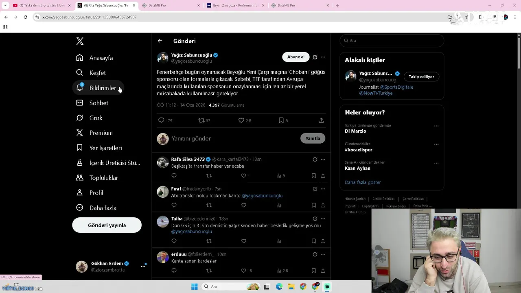Open Yer İşaretleri bookmarks

click(99, 148)
